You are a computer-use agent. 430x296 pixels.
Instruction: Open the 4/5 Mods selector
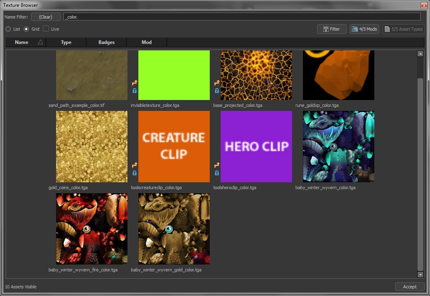[x=364, y=29]
